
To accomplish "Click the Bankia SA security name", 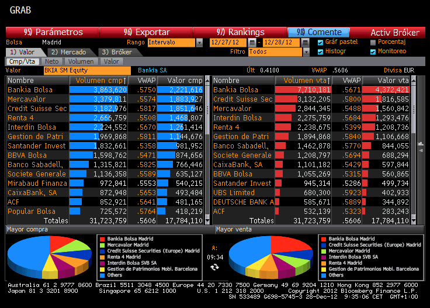I will coord(152,71).
